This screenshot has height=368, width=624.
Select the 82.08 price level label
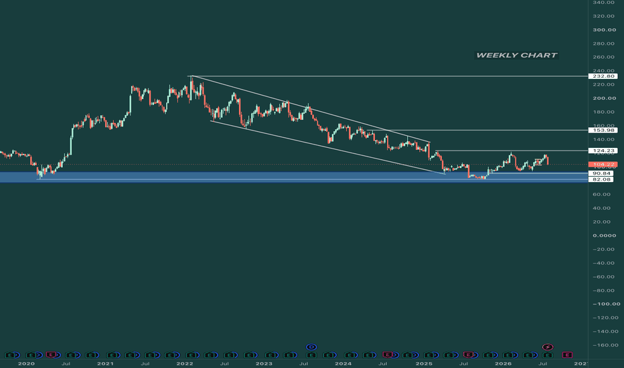[601, 179]
